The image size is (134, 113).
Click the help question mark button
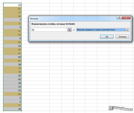coord(119,18)
